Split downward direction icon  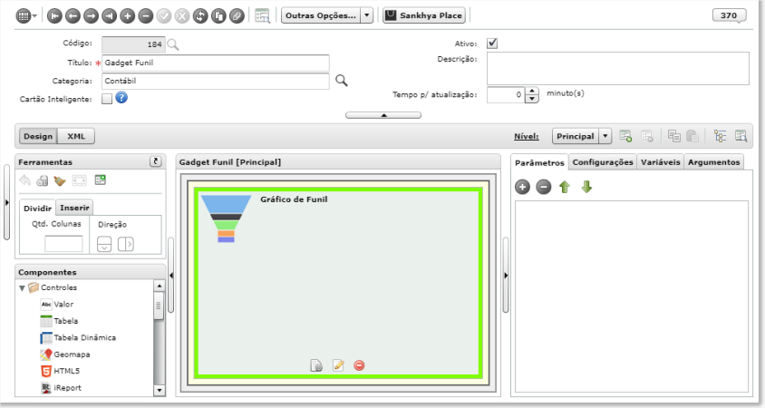pyautogui.click(x=104, y=244)
